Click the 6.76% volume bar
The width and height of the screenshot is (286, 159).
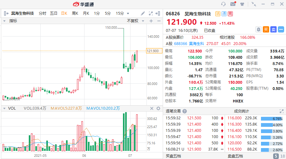(x=272, y=119)
